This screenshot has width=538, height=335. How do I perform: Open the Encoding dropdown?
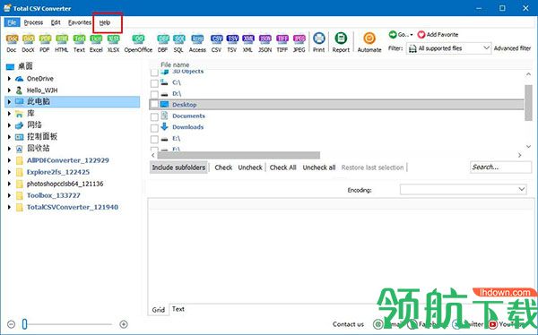coord(464,189)
